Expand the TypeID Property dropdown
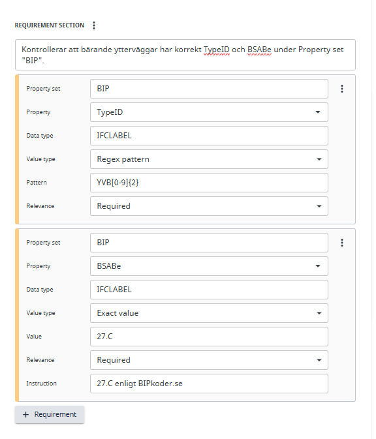This screenshot has width=376, height=439. point(209,112)
